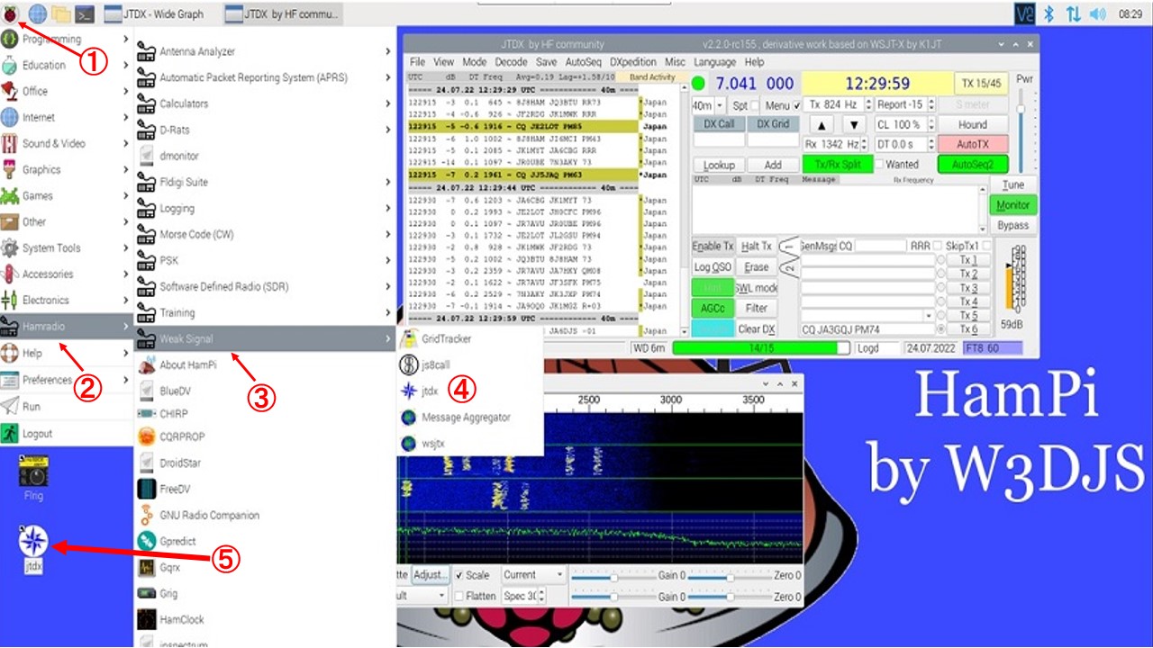Enable Flatten in the Wide Graph
This screenshot has width=1153, height=648.
(x=459, y=596)
